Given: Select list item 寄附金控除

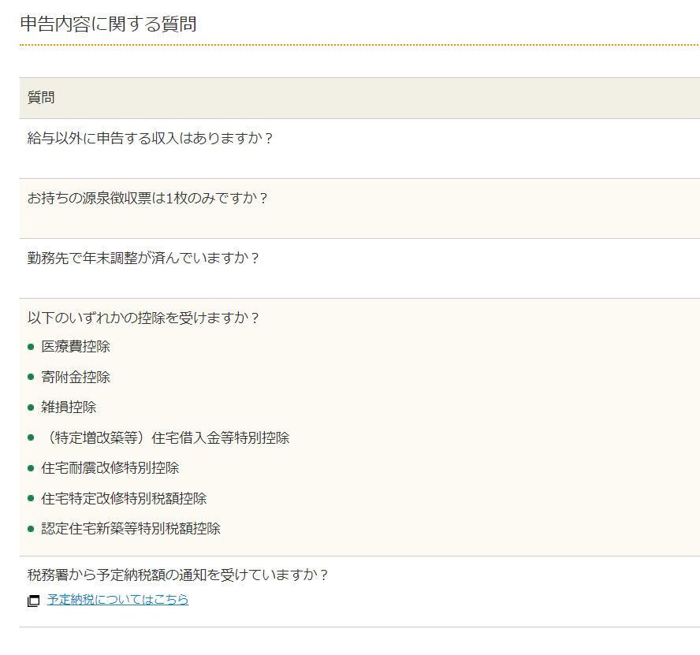Looking at the screenshot, I should click(76, 377).
